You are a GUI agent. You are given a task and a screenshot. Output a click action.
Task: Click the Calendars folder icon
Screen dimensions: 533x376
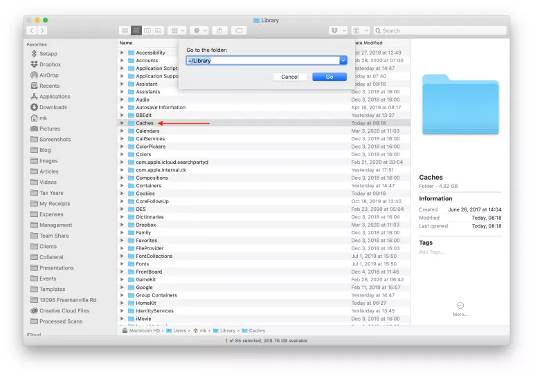click(132, 131)
